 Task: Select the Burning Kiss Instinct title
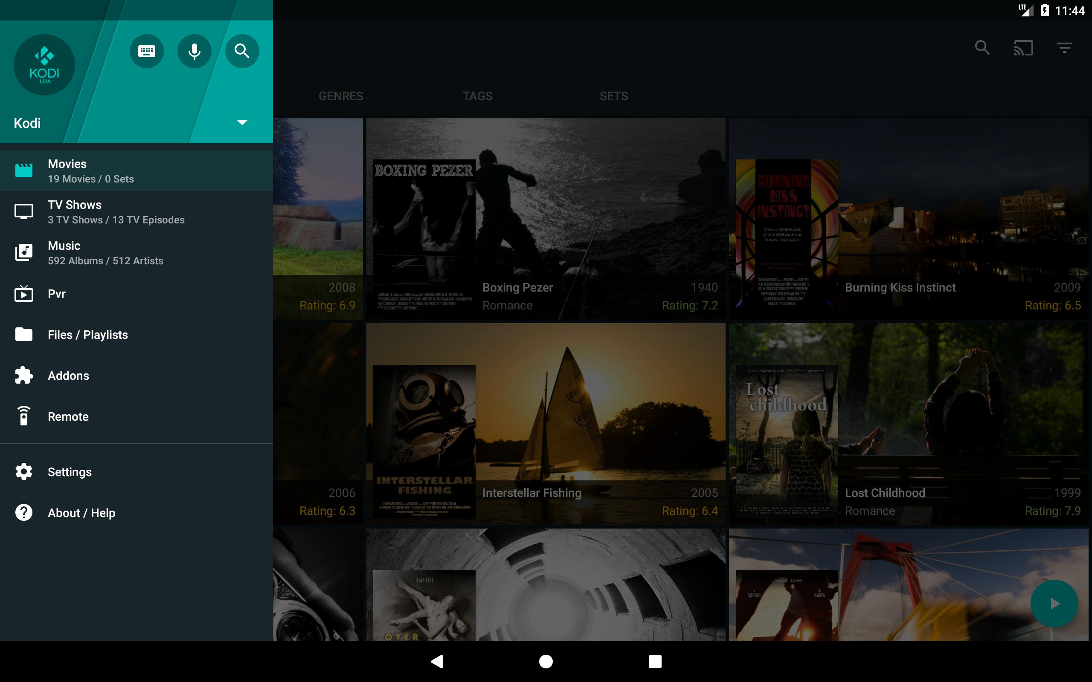point(900,287)
